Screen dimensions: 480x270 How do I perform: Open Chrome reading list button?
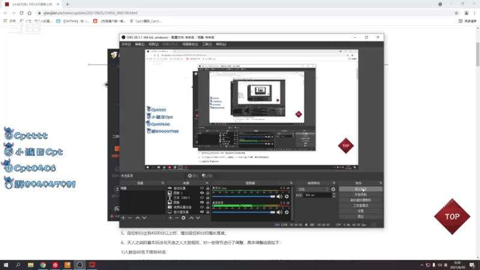pos(467,21)
